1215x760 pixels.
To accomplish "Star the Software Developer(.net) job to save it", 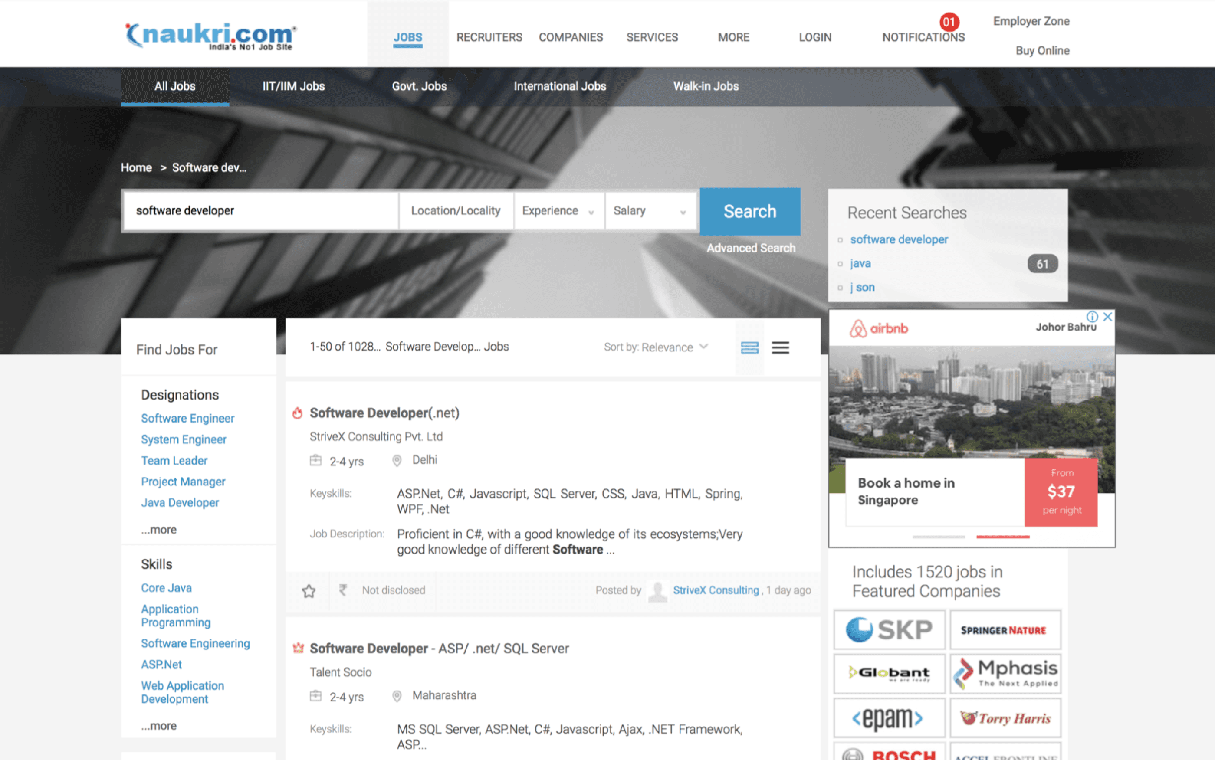I will pyautogui.click(x=309, y=591).
